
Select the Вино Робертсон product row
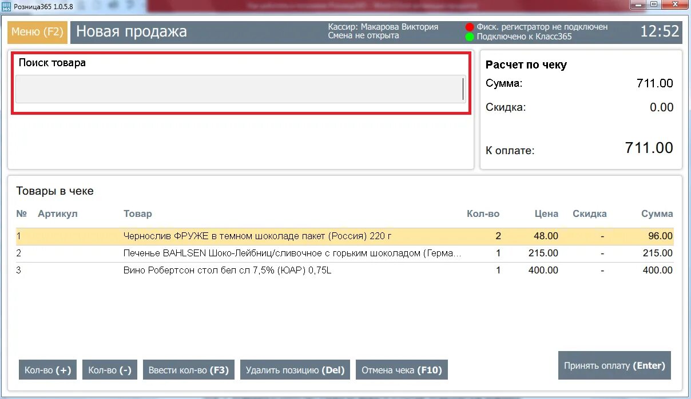[x=344, y=270]
